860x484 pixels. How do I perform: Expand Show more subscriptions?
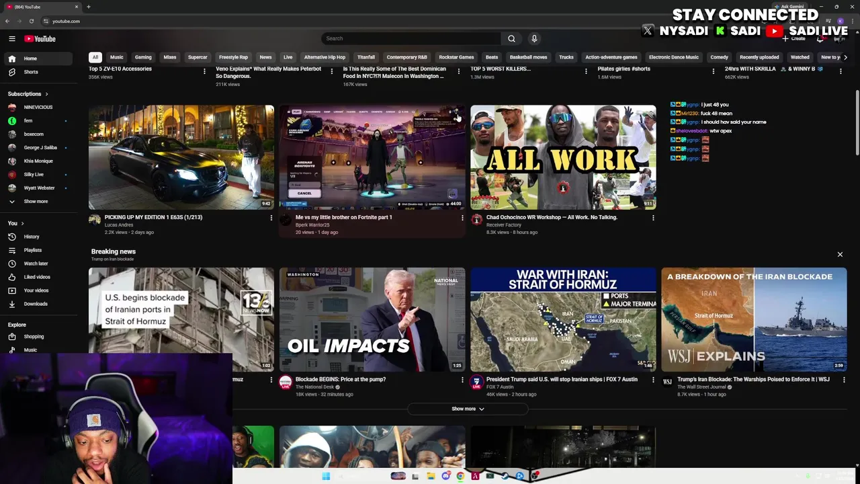[x=37, y=201]
